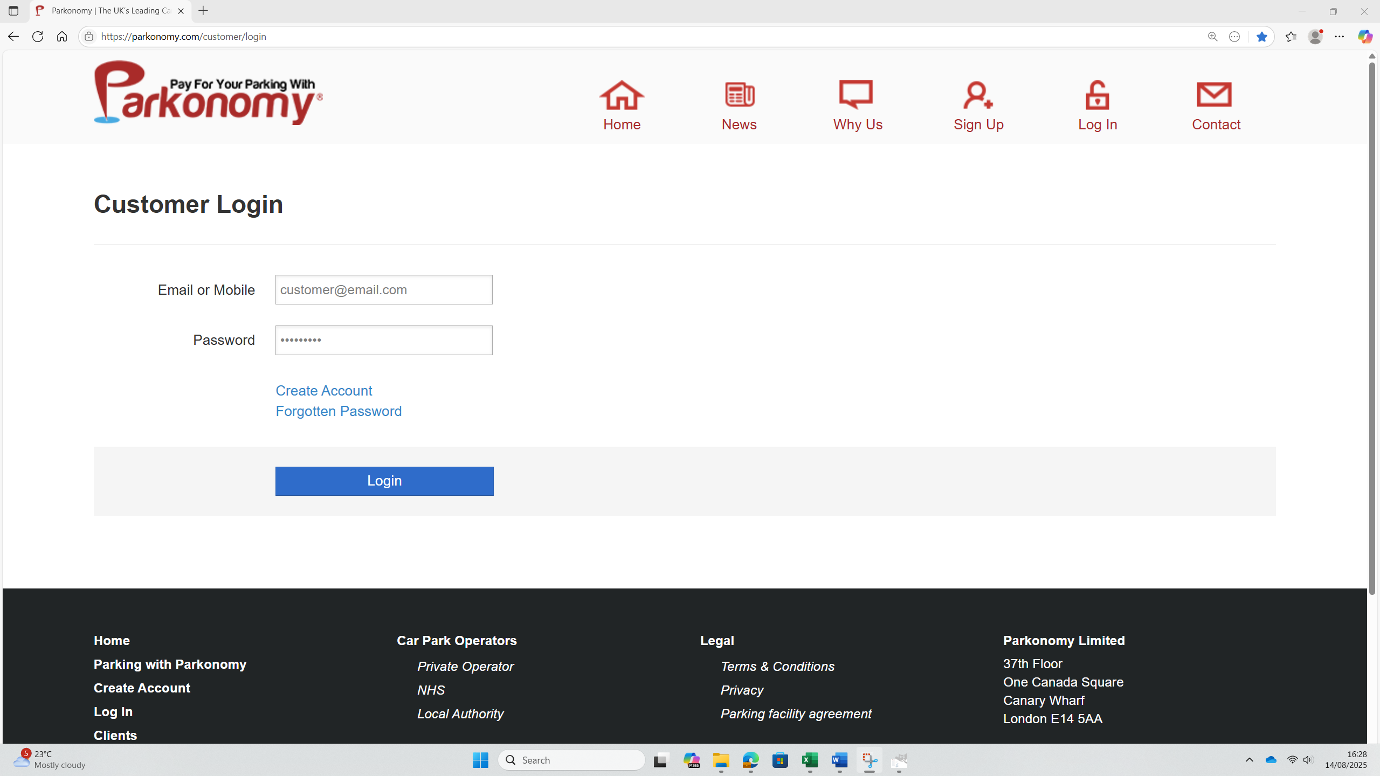The height and width of the screenshot is (776, 1380).
Task: Open Private Operator footer link
Action: (x=465, y=667)
